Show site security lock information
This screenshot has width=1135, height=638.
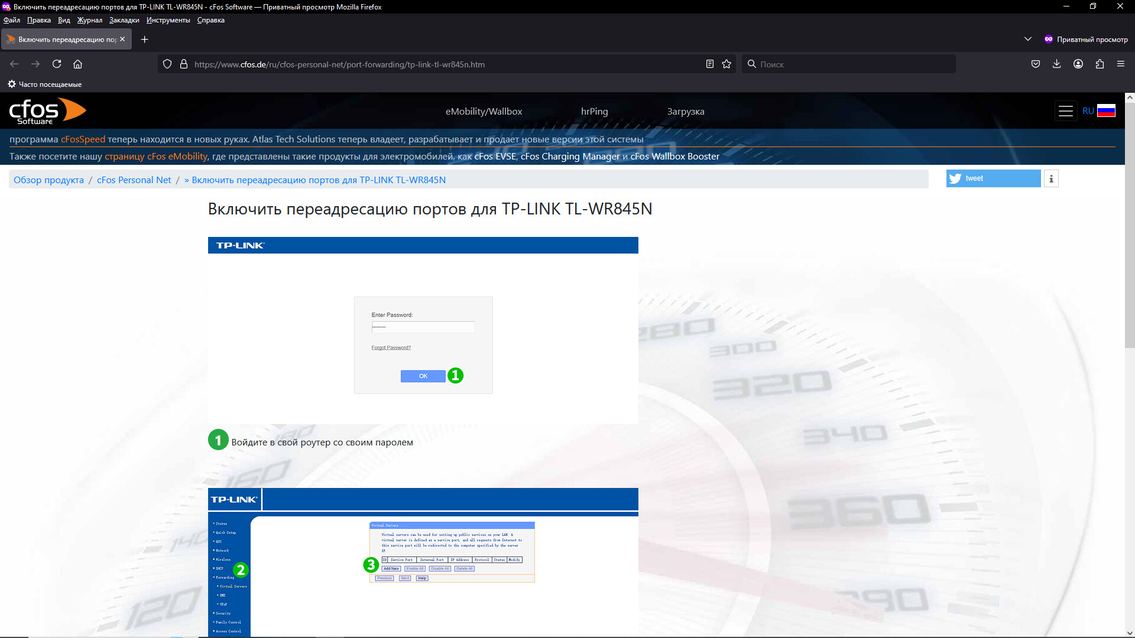click(x=184, y=64)
